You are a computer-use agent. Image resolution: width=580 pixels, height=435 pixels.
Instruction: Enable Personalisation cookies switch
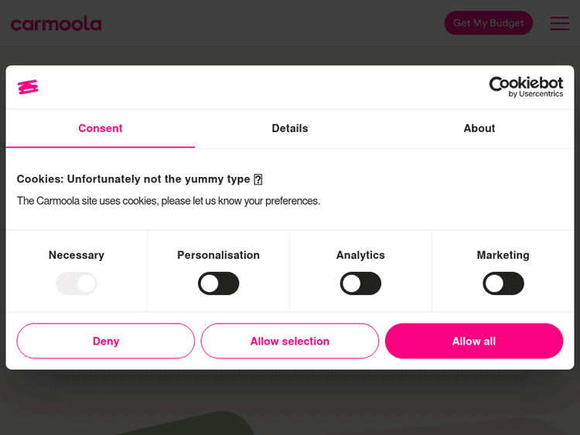pyautogui.click(x=218, y=284)
